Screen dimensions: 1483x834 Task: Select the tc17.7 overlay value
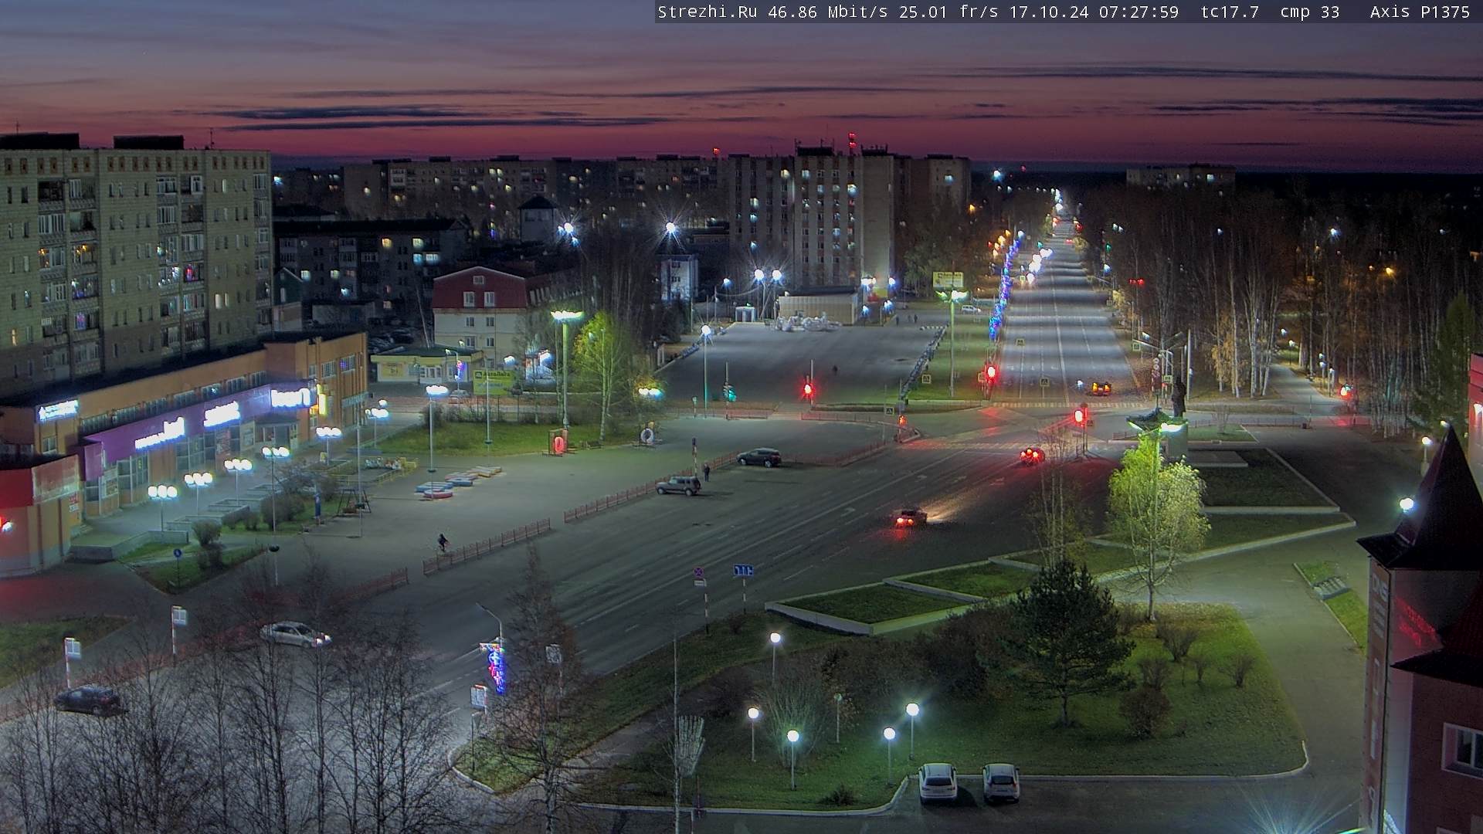(1230, 12)
